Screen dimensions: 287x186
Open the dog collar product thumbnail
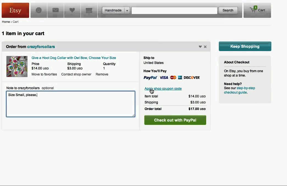17,66
